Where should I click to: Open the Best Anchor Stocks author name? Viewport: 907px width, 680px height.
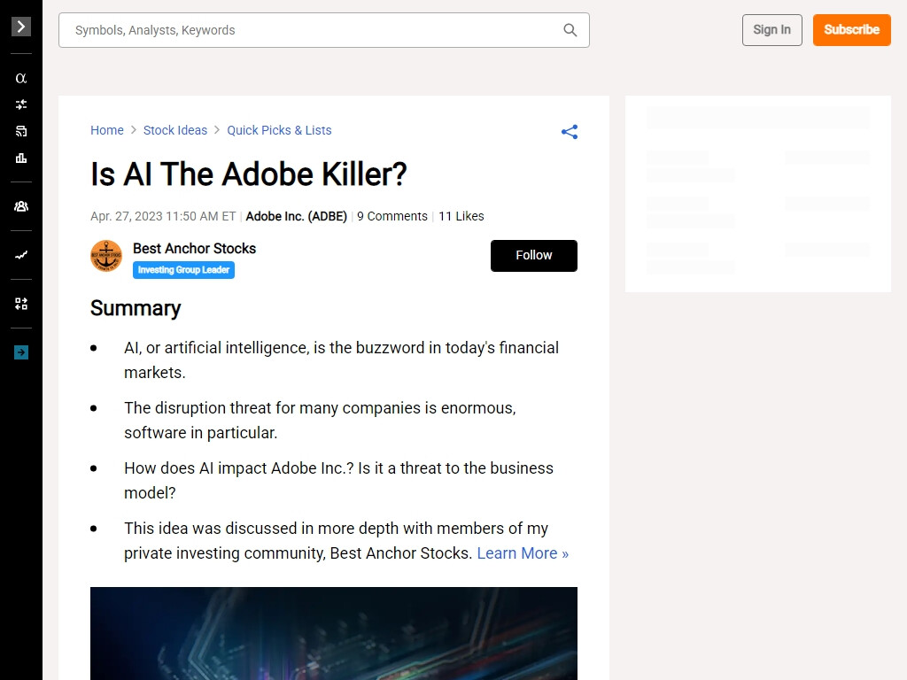pos(194,249)
